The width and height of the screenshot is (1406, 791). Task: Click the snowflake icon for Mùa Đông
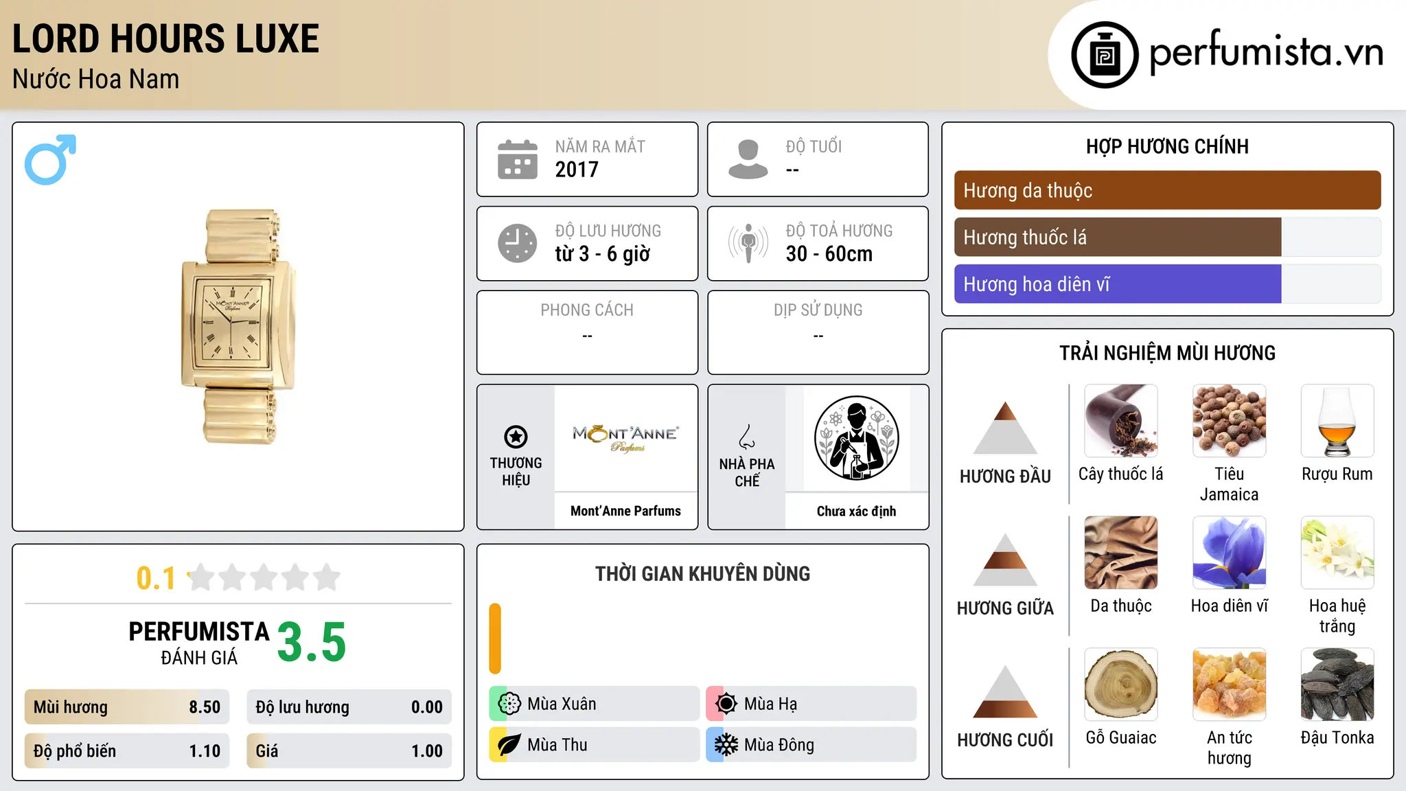tap(726, 745)
